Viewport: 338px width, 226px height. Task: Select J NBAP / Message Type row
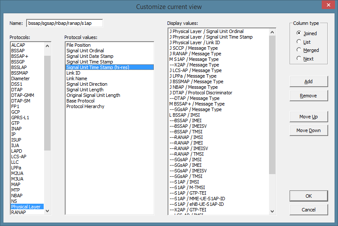pyautogui.click(x=218, y=87)
